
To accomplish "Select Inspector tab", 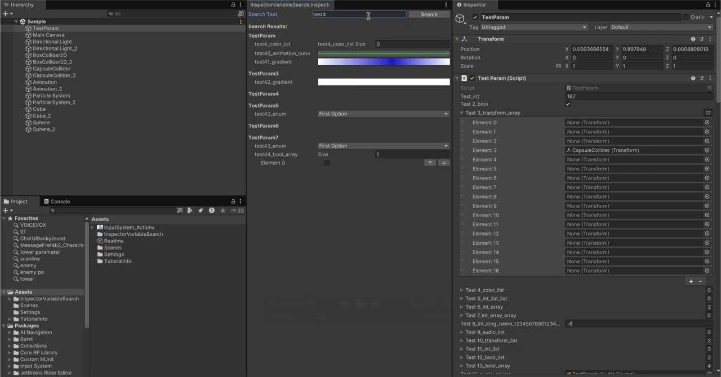I will (471, 5).
